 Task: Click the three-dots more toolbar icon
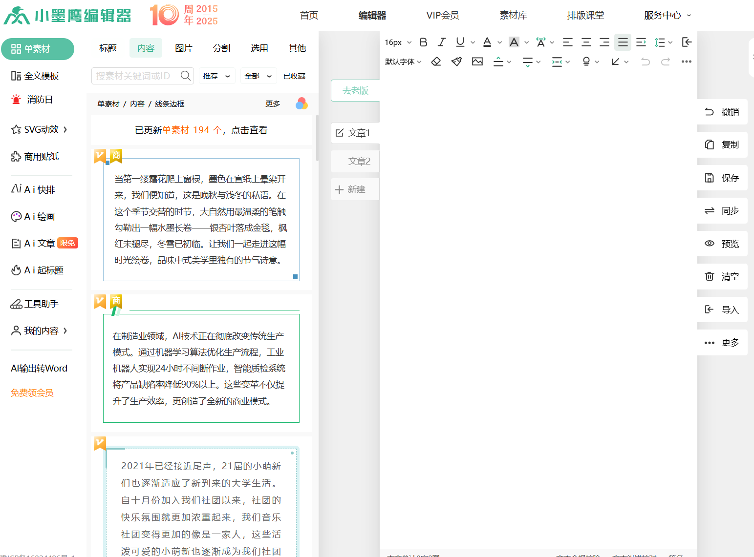click(686, 62)
